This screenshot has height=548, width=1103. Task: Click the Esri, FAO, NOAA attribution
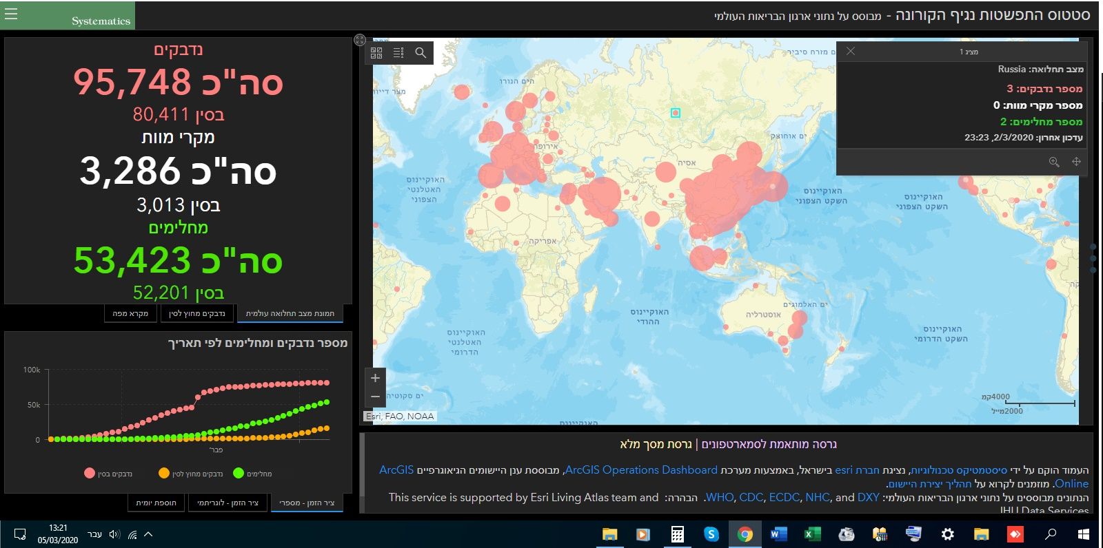400,416
